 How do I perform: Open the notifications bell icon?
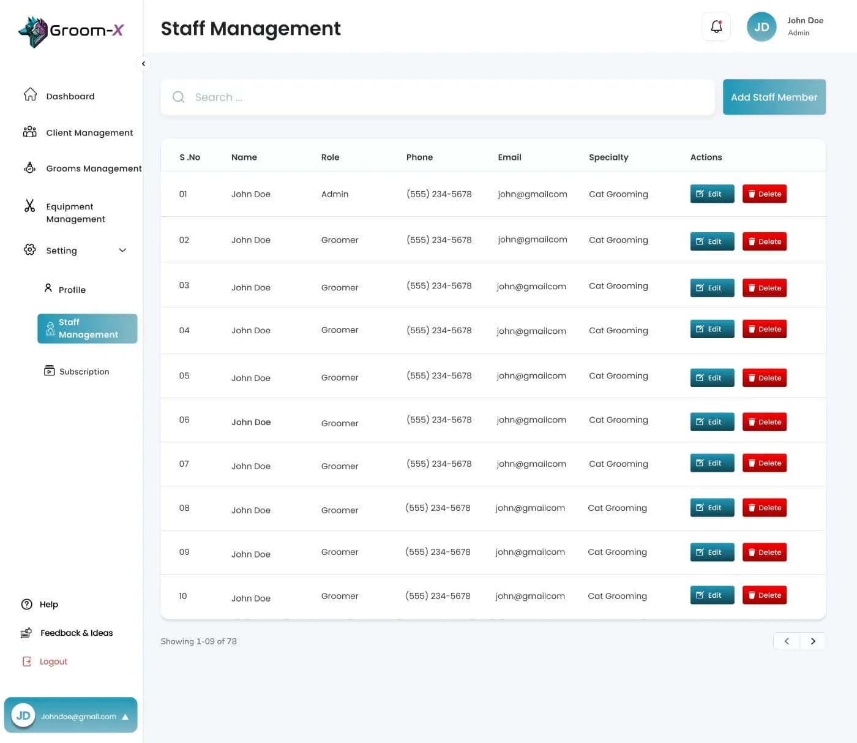[x=716, y=26]
